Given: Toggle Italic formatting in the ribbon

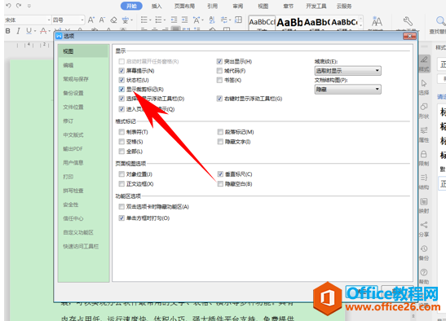Looking at the screenshot, I should coord(18,31).
